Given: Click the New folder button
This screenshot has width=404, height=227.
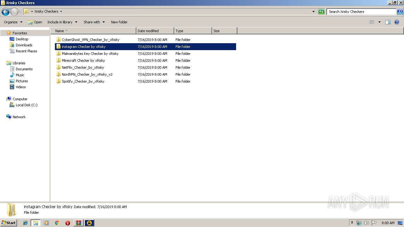Looking at the screenshot, I should [119, 22].
